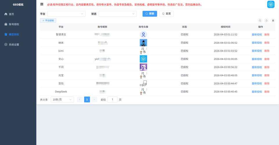Image resolution: width=279 pixels, height=145 pixels.
Task: Click the 千问 account avatar image
Action: 143,67
